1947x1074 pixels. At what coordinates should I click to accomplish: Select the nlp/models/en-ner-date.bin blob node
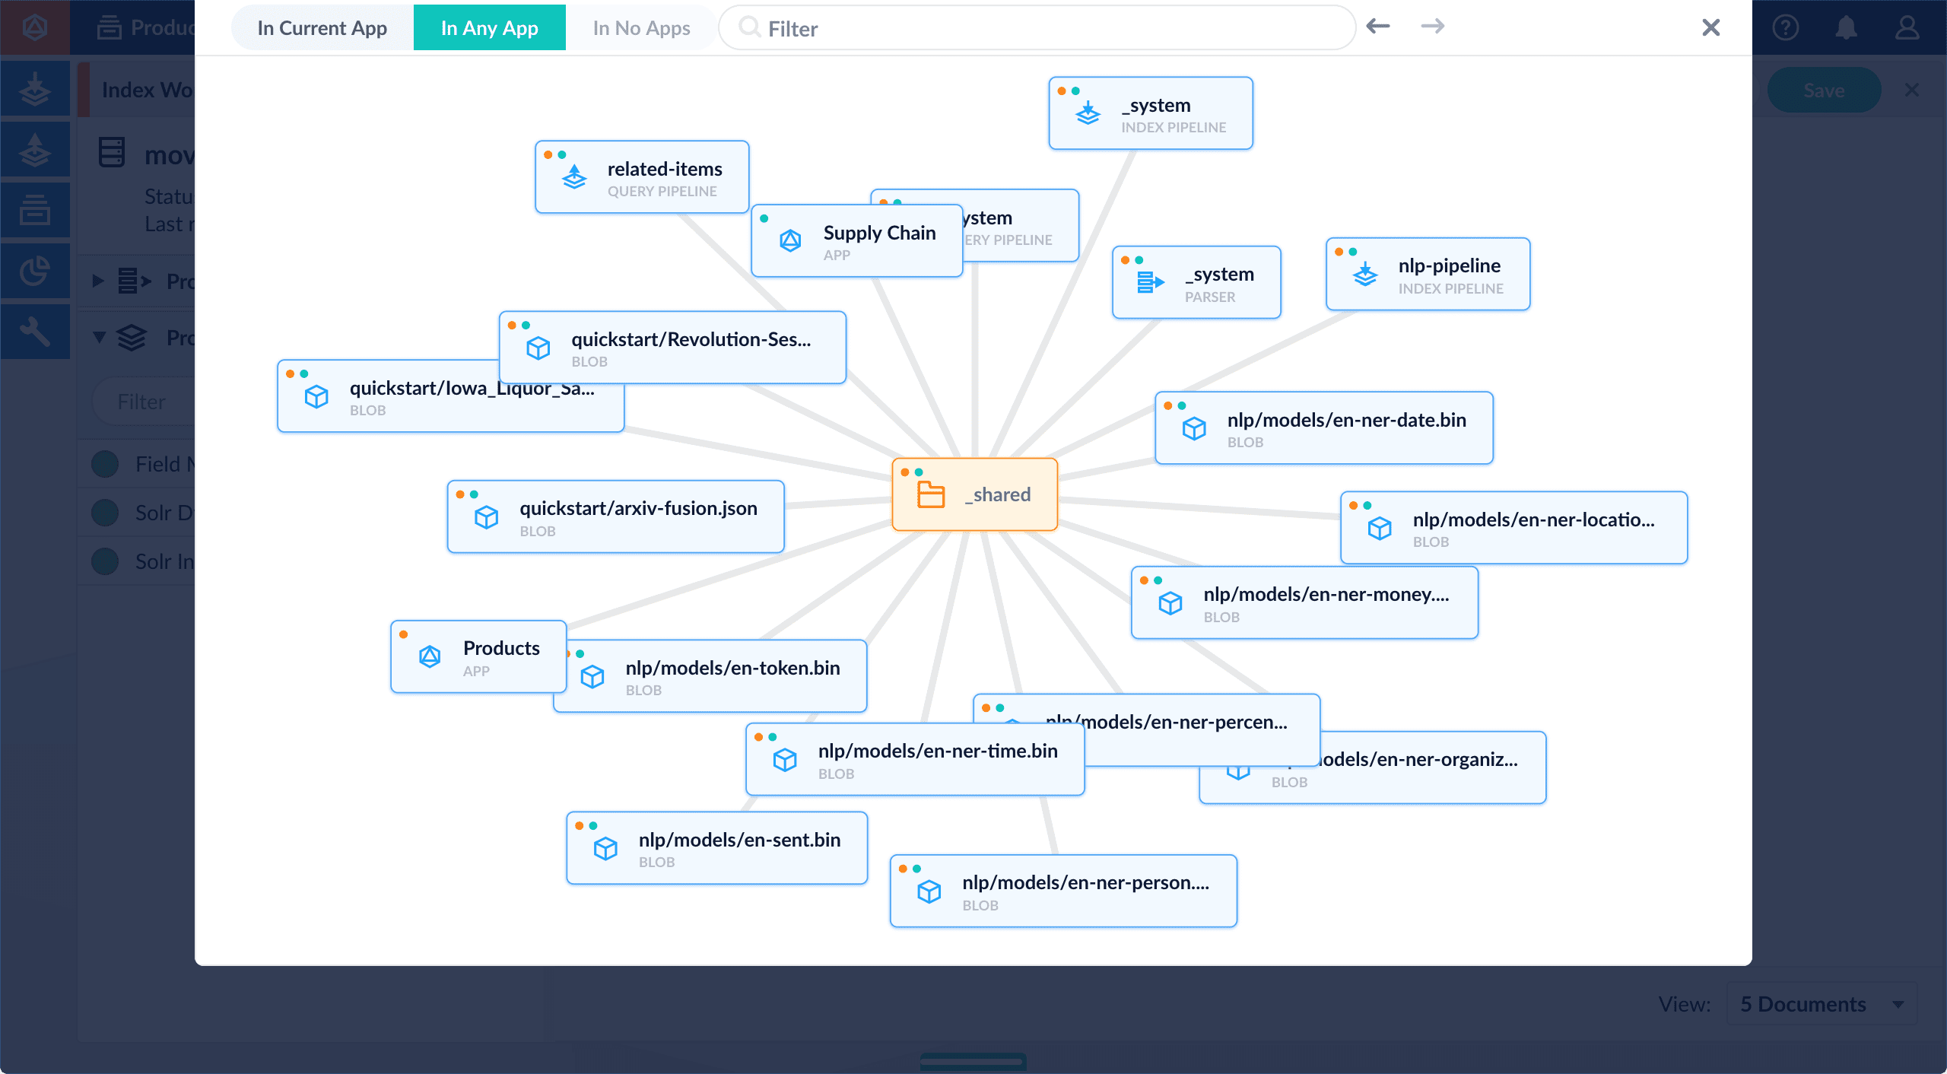(x=1323, y=428)
